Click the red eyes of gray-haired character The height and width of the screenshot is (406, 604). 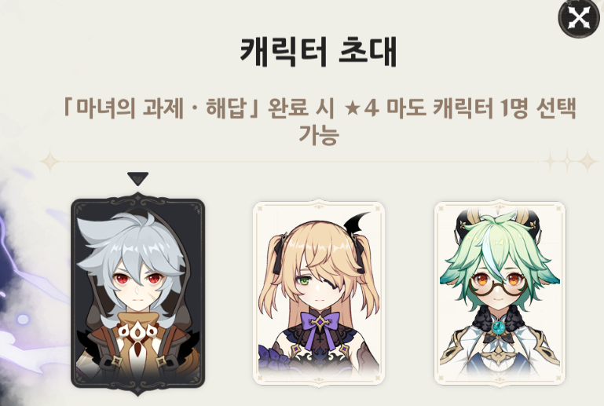click(139, 278)
